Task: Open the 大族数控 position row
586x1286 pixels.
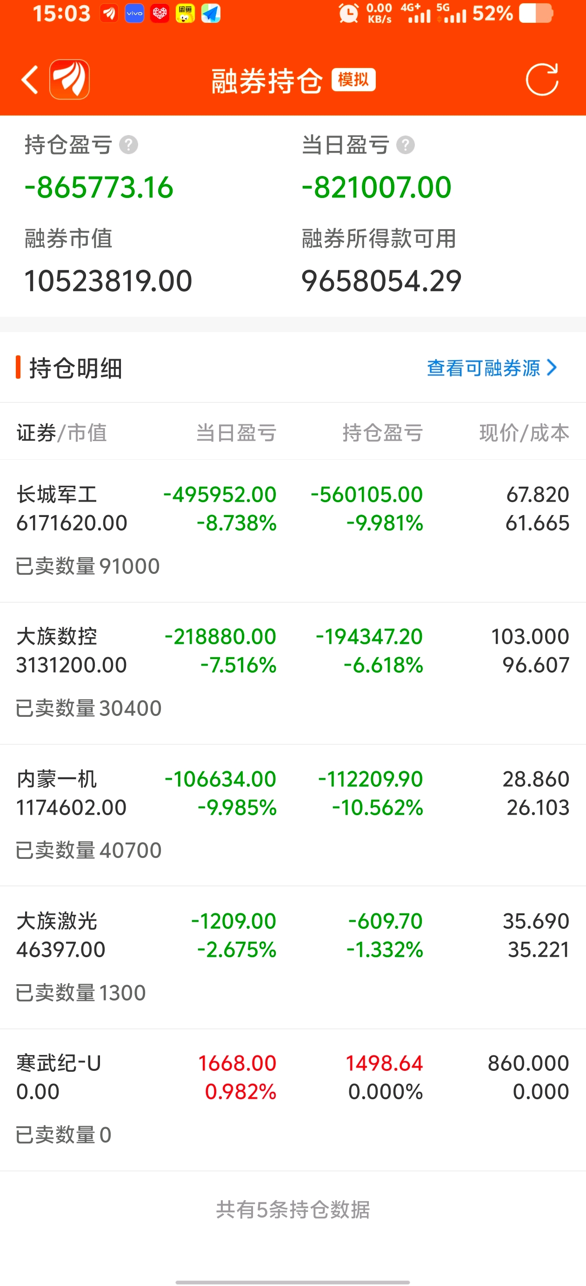Action: click(x=293, y=673)
